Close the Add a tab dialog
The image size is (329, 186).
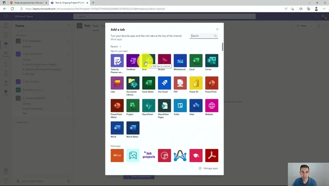point(217,29)
